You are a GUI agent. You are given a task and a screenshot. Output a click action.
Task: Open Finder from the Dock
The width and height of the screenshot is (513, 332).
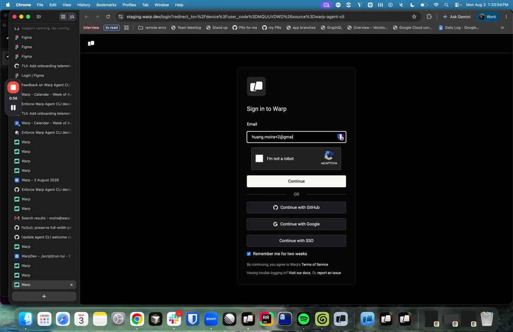coord(26,319)
